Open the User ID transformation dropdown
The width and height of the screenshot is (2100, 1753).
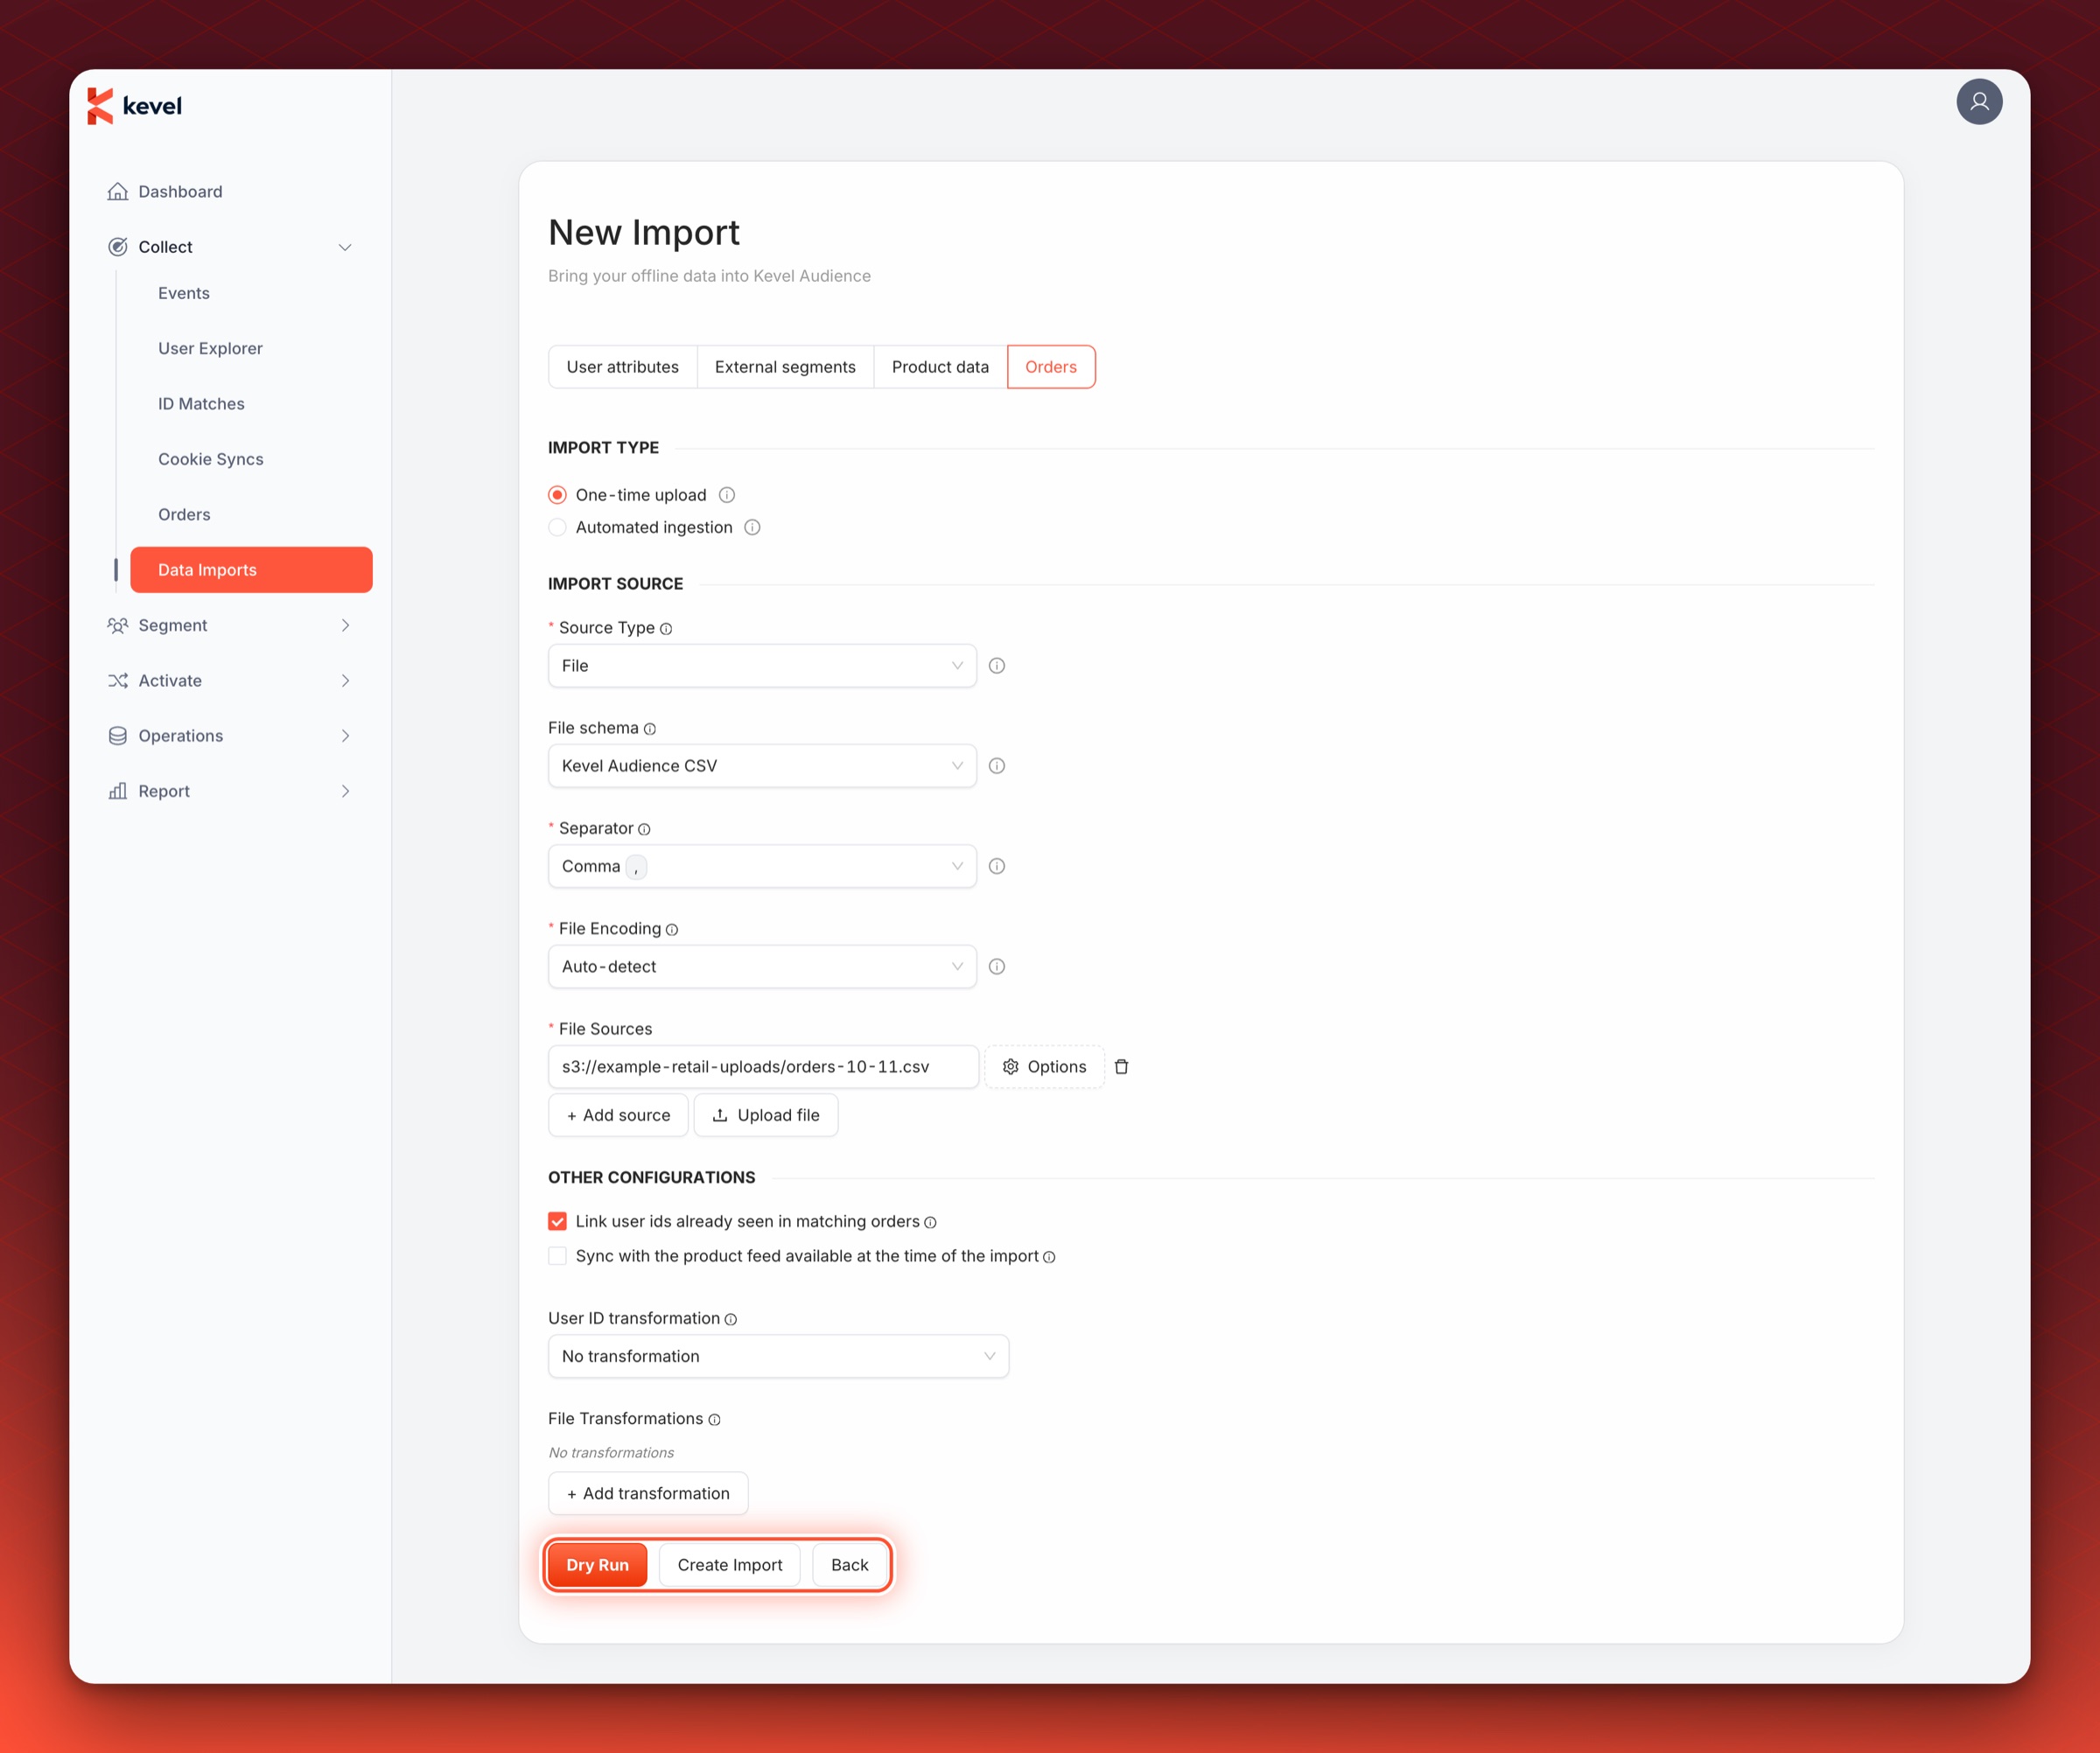778,1356
